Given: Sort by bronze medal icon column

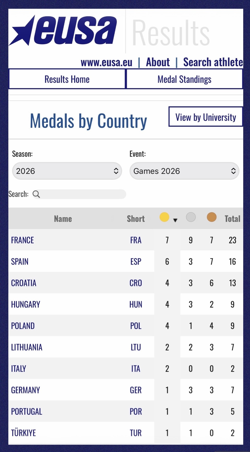Looking at the screenshot, I should tap(212, 217).
